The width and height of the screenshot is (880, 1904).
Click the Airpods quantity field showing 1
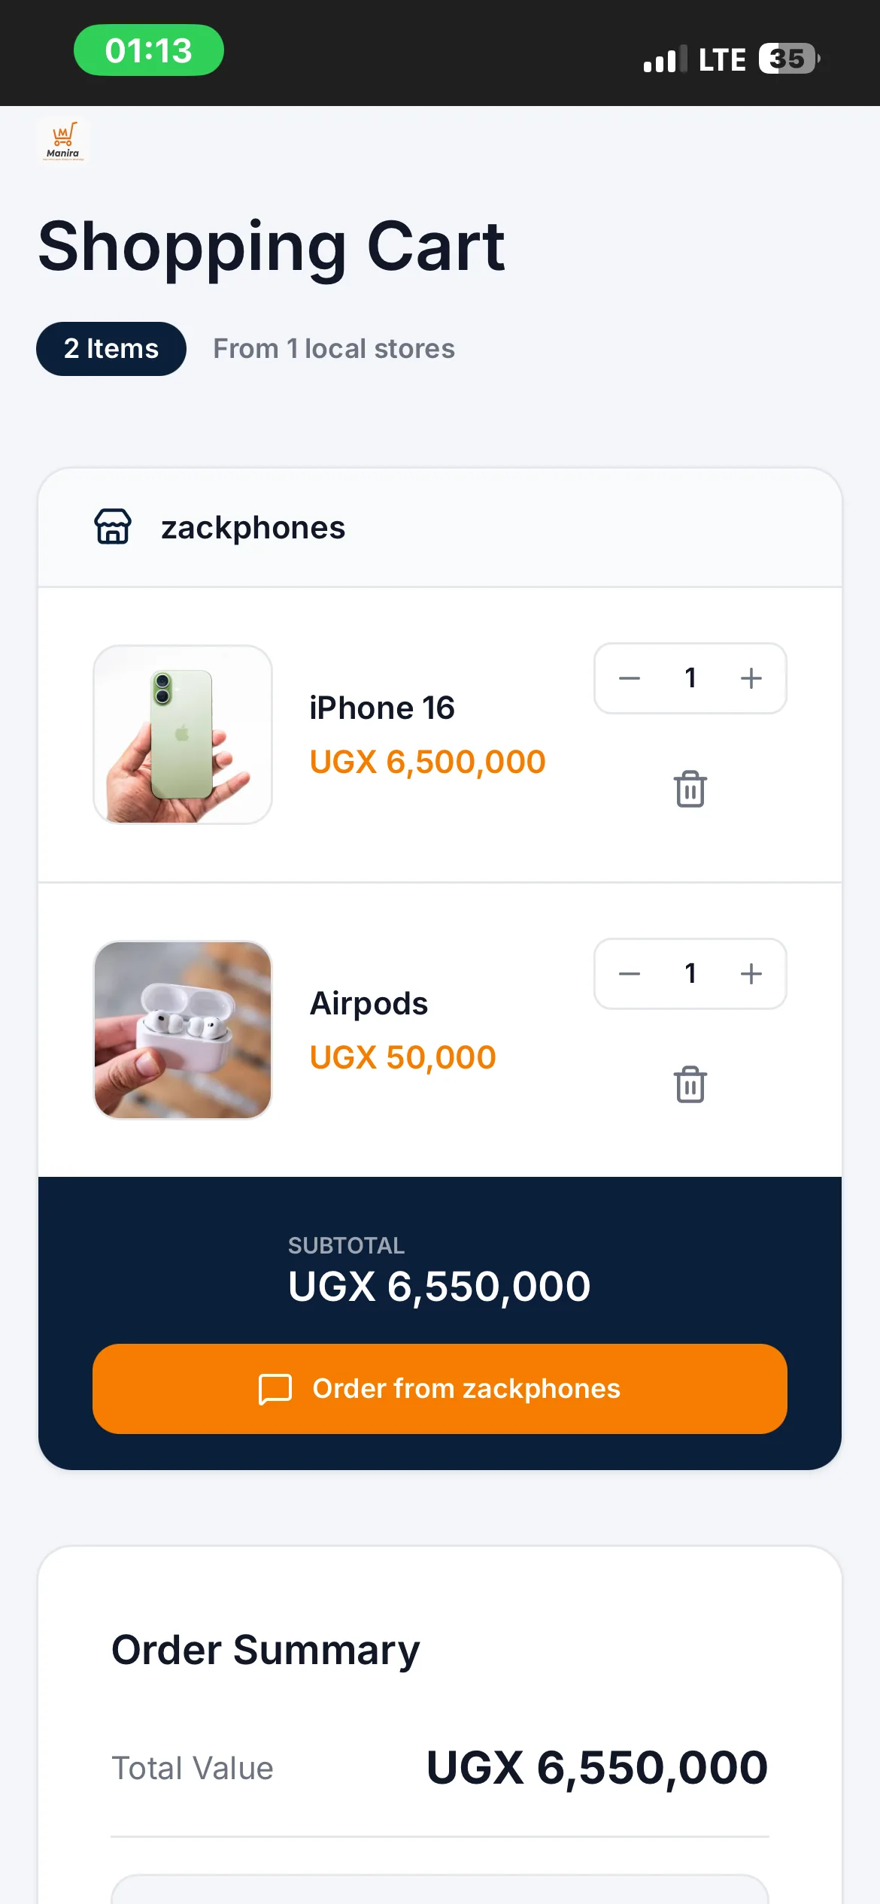point(690,973)
